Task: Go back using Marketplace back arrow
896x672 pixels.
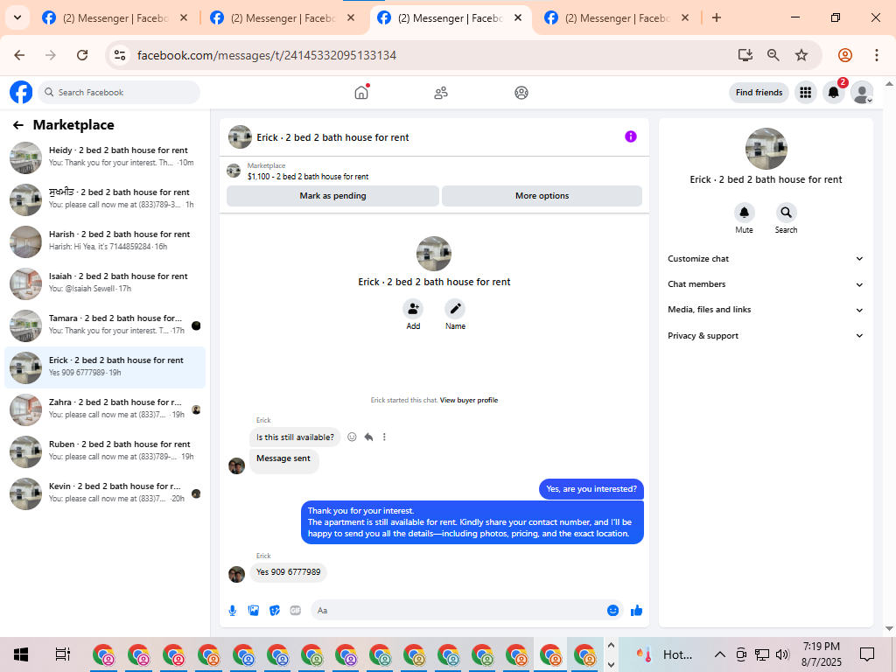Action: (x=18, y=125)
